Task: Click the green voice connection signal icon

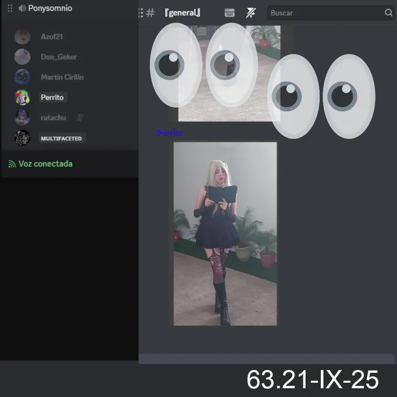Action: pos(12,164)
